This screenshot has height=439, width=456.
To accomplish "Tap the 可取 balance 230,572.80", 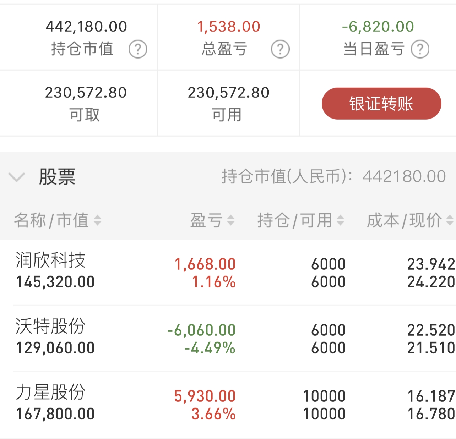I will pos(86,93).
